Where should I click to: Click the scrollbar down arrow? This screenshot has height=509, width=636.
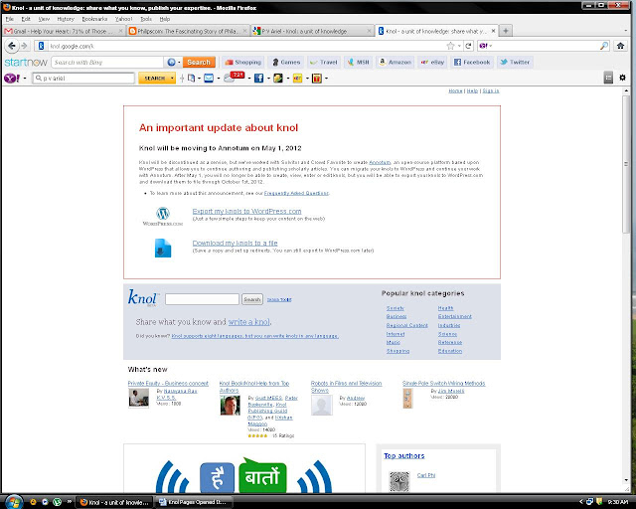[626, 481]
